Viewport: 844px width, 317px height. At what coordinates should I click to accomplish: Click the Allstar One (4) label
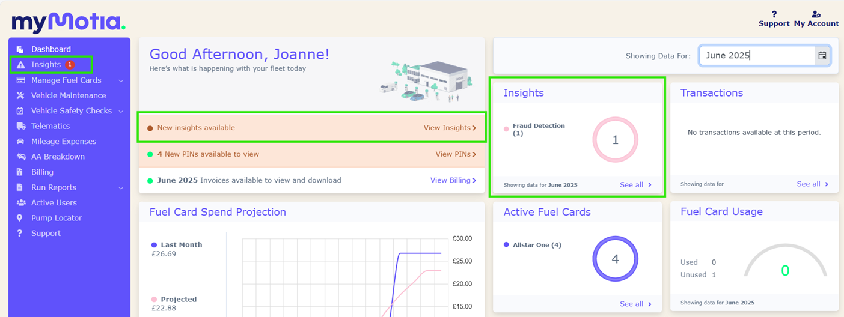[x=537, y=245]
